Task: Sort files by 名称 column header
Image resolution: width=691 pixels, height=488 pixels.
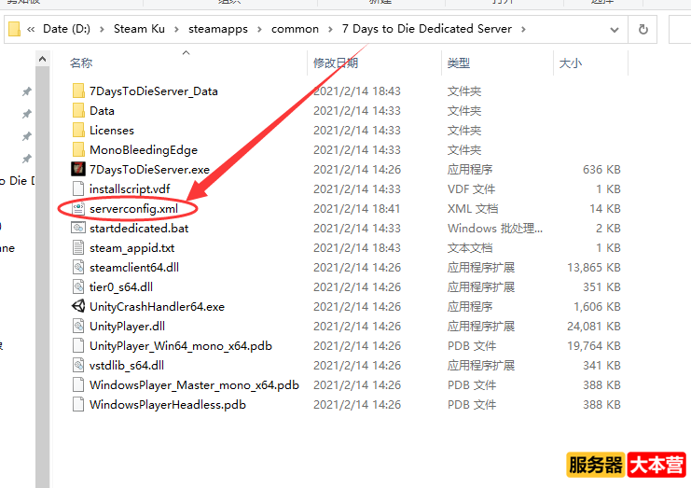Action: point(81,63)
